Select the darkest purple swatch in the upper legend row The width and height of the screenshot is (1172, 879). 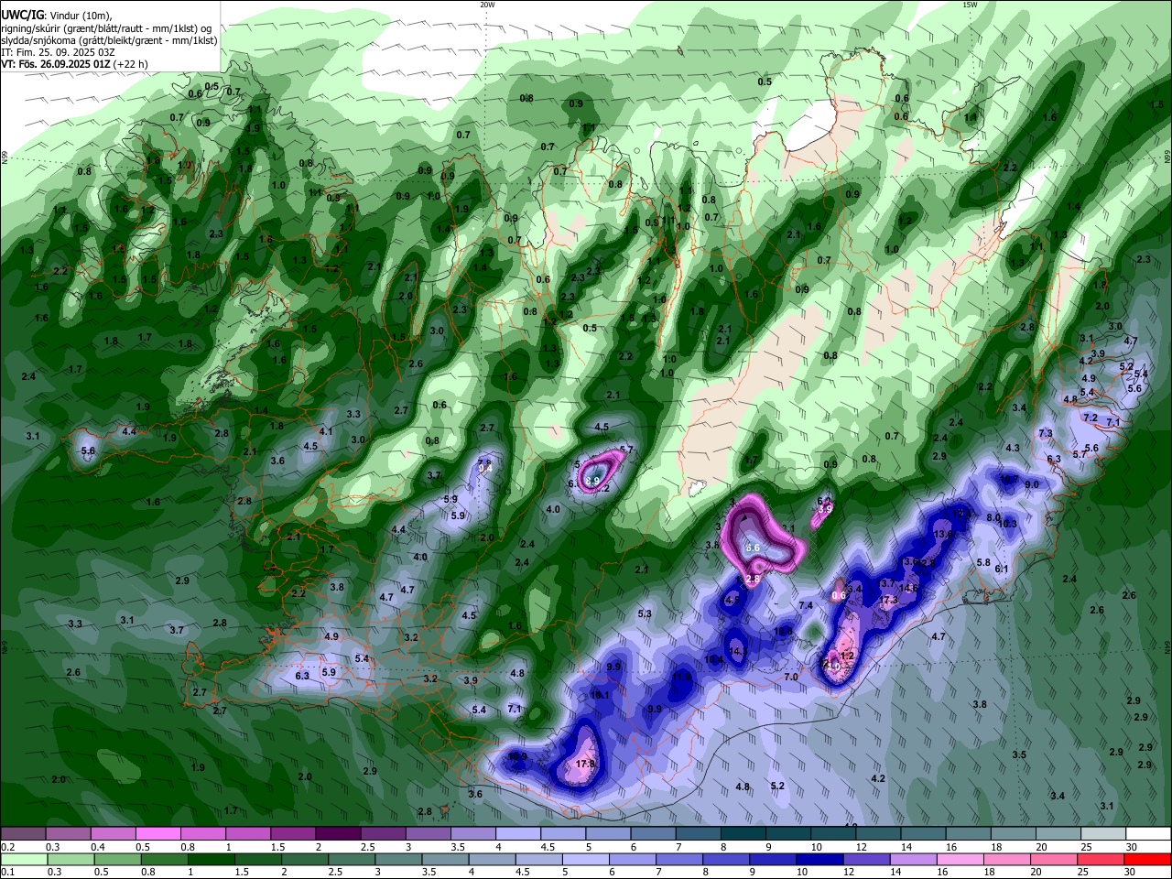(336, 834)
